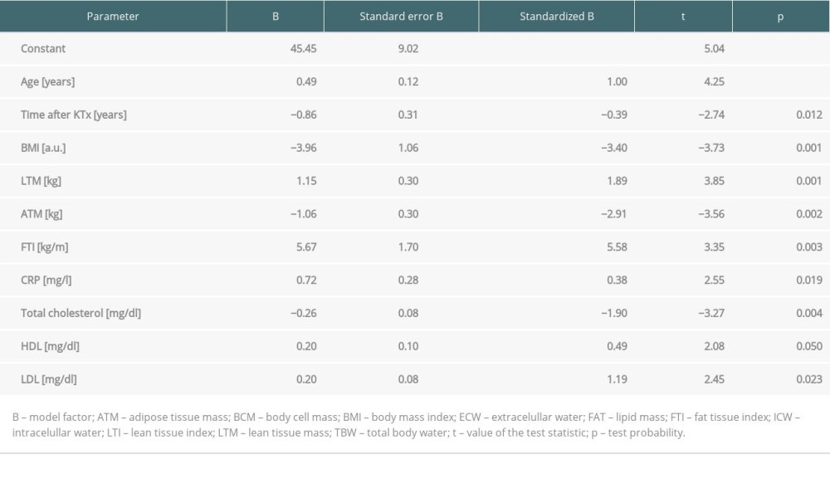This screenshot has width=830, height=498.
Task: Click the Parameter column header
Action: tap(113, 17)
